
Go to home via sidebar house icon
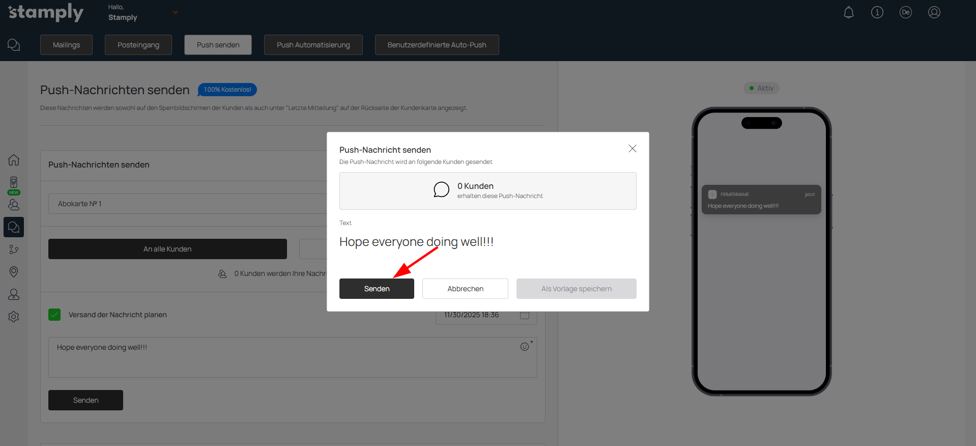(14, 160)
